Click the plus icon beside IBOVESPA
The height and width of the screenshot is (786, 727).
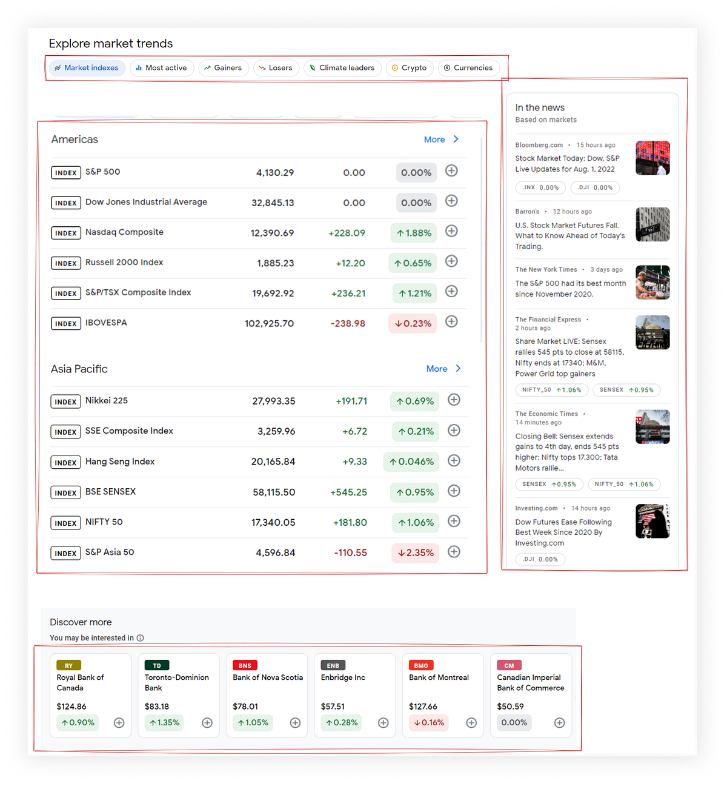(451, 322)
